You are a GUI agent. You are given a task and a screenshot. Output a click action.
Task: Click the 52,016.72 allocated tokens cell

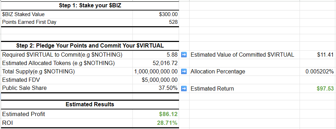tap(156, 63)
